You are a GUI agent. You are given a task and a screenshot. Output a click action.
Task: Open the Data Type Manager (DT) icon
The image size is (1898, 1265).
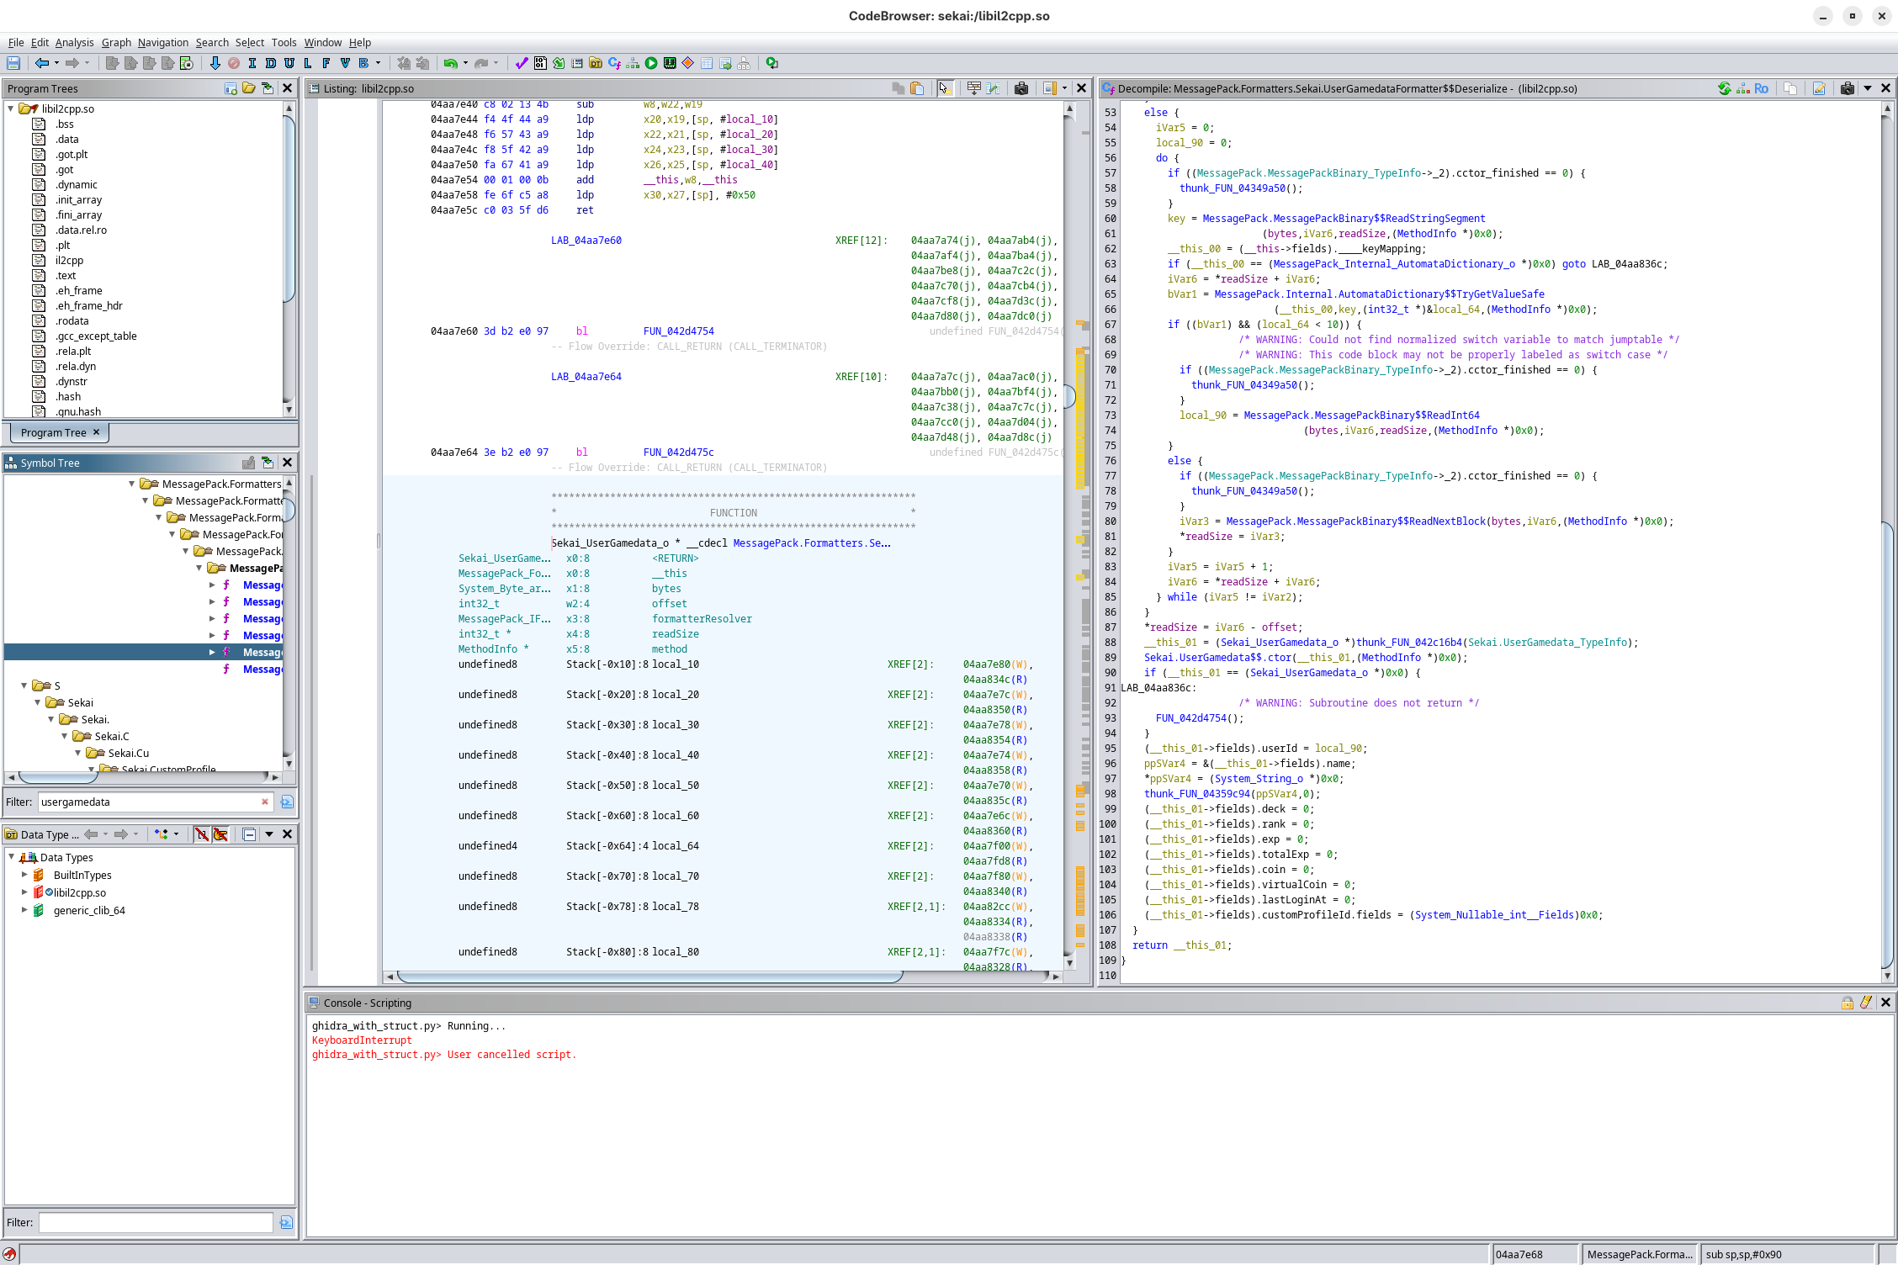[596, 63]
